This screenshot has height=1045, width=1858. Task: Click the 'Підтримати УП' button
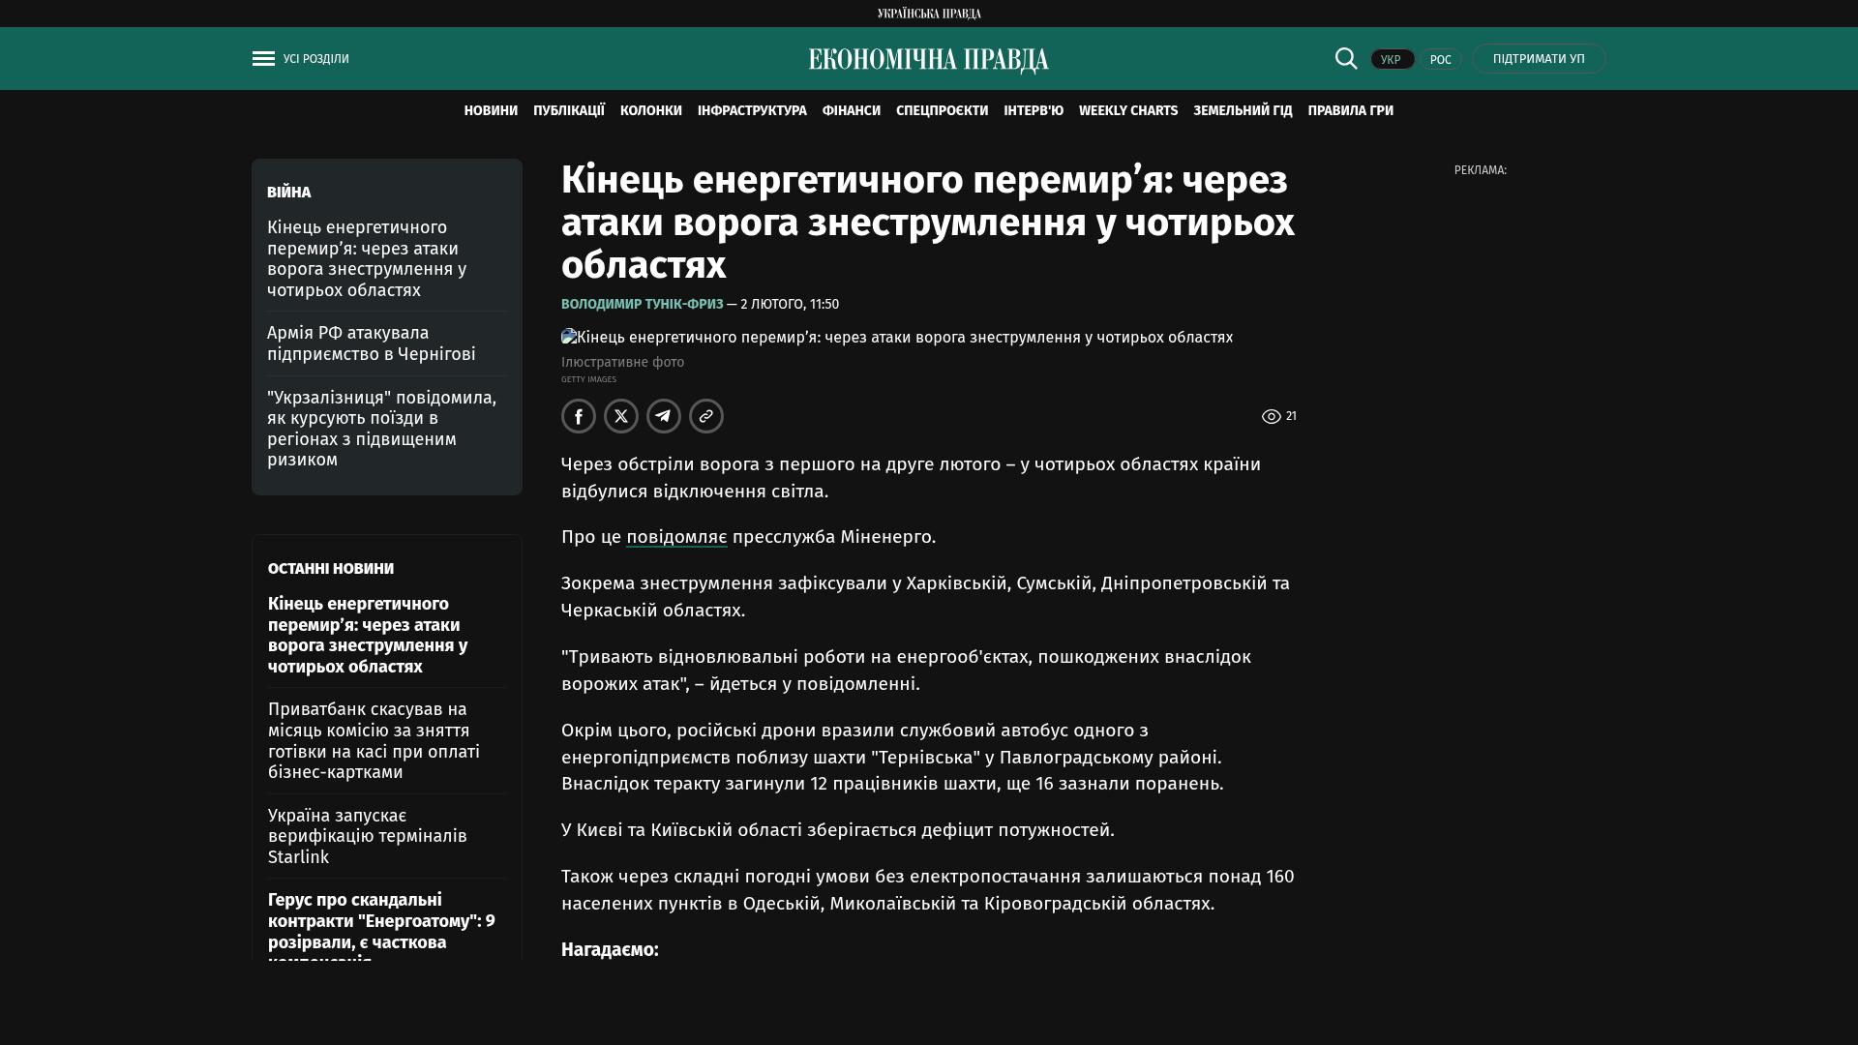pos(1539,59)
